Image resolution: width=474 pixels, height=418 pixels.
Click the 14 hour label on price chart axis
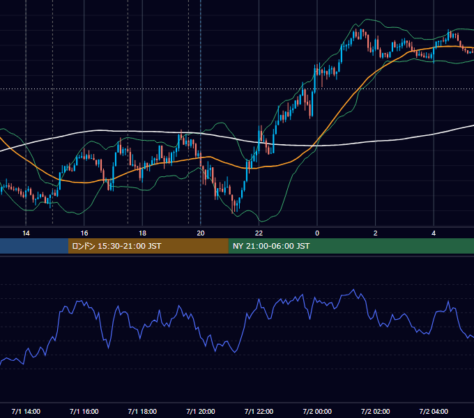click(26, 233)
